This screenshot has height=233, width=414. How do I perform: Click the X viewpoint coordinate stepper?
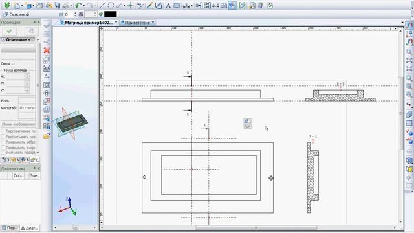[x=27, y=76]
